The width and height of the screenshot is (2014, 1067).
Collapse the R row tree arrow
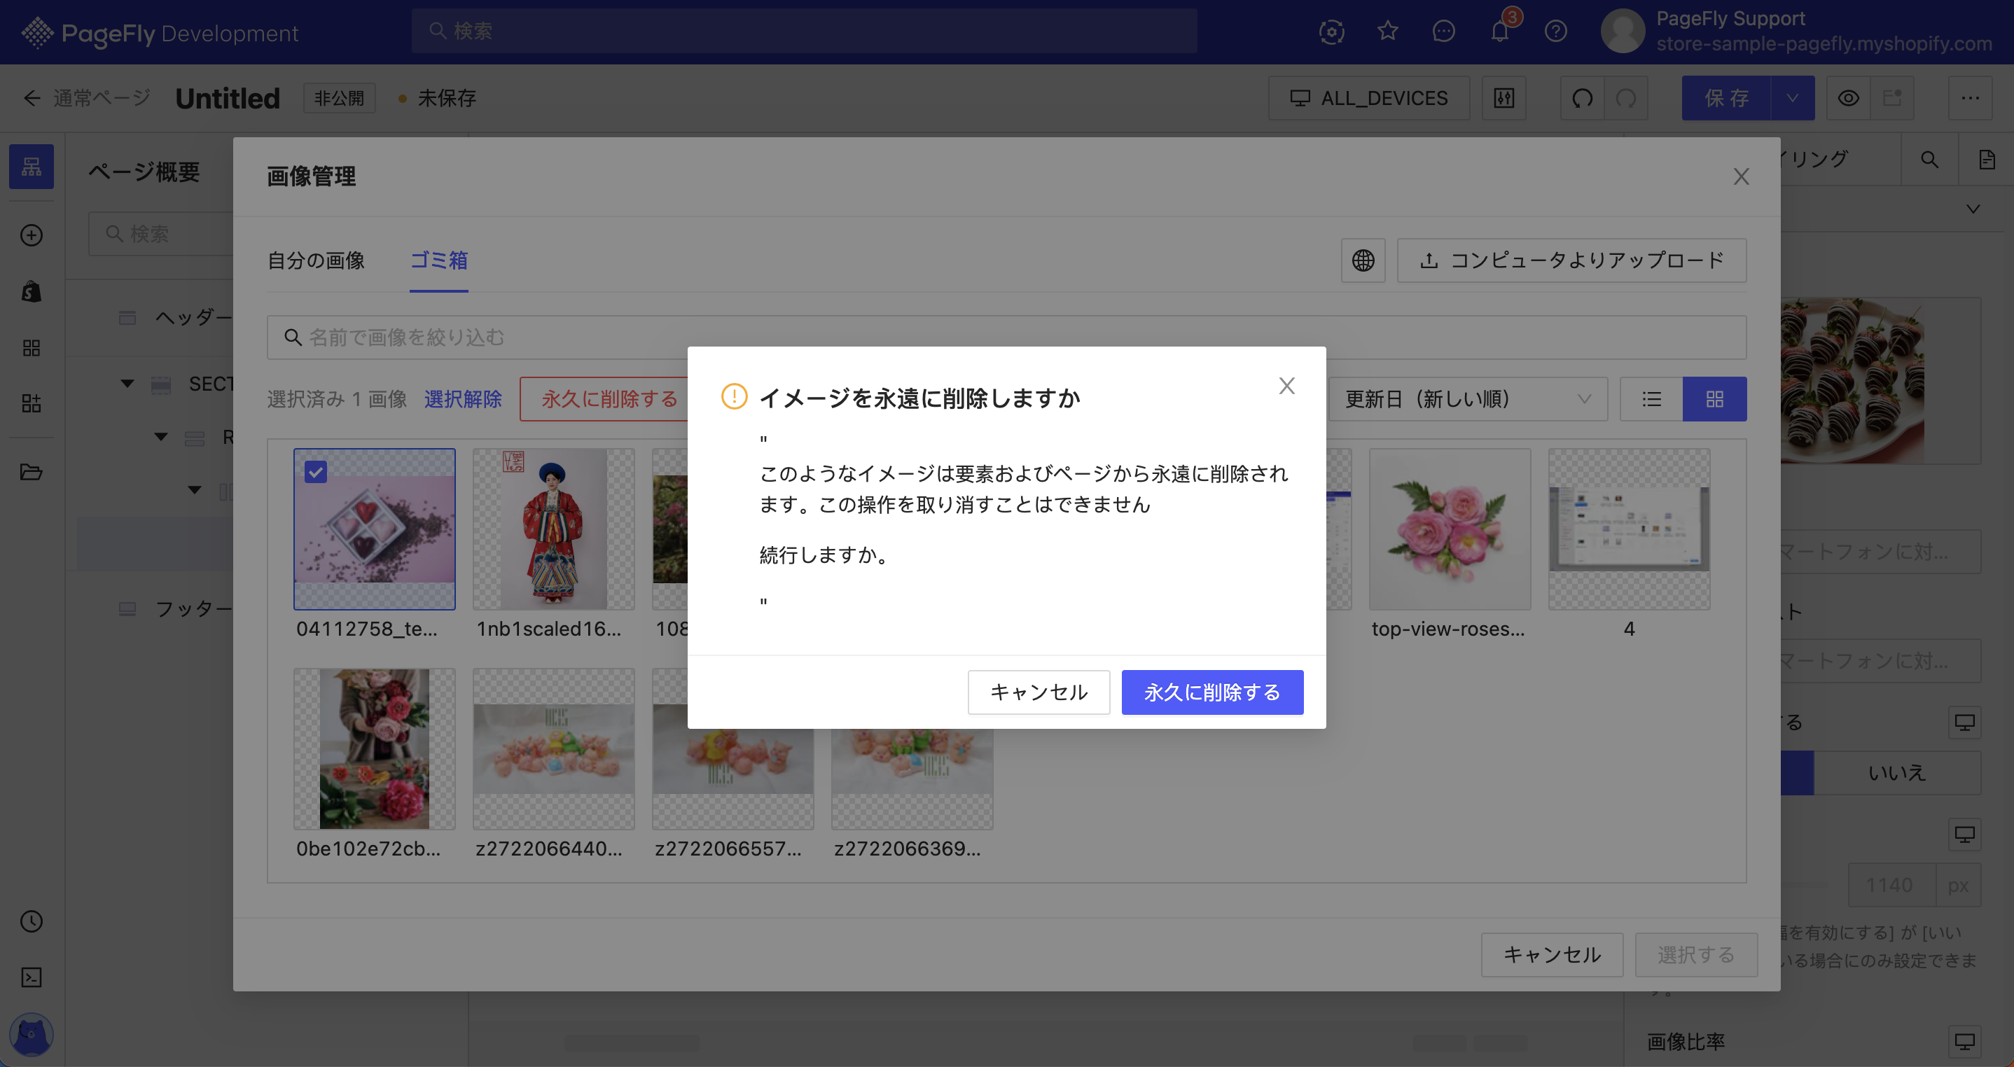point(161,437)
